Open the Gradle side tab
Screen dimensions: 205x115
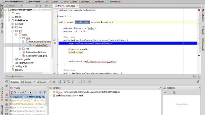(203, 30)
